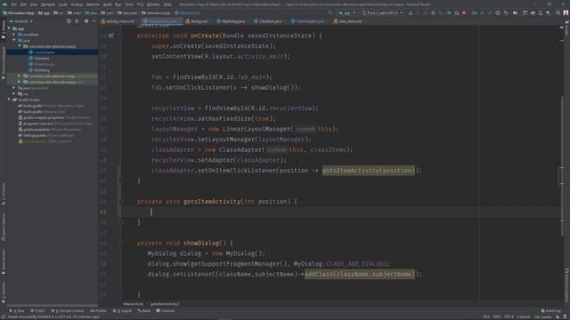Open the Run tool window
This screenshot has height=320, width=570.
[x=17, y=311]
